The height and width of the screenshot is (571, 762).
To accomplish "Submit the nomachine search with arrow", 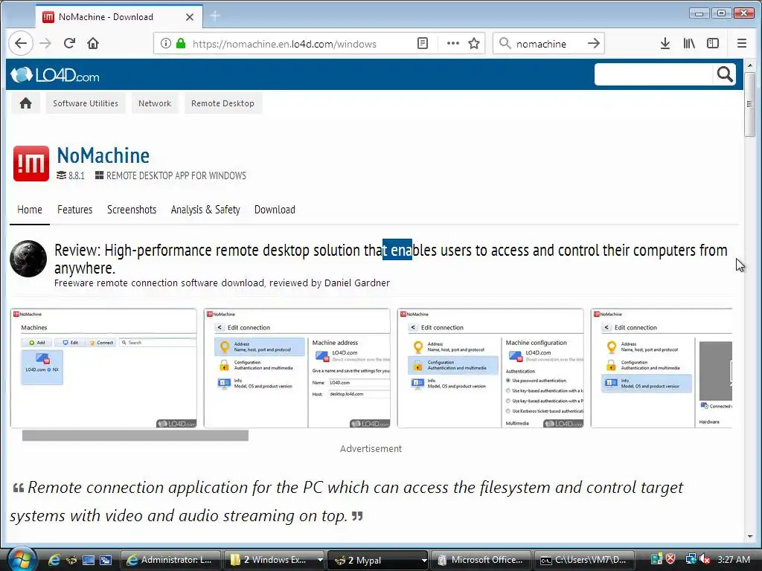I will [x=593, y=44].
